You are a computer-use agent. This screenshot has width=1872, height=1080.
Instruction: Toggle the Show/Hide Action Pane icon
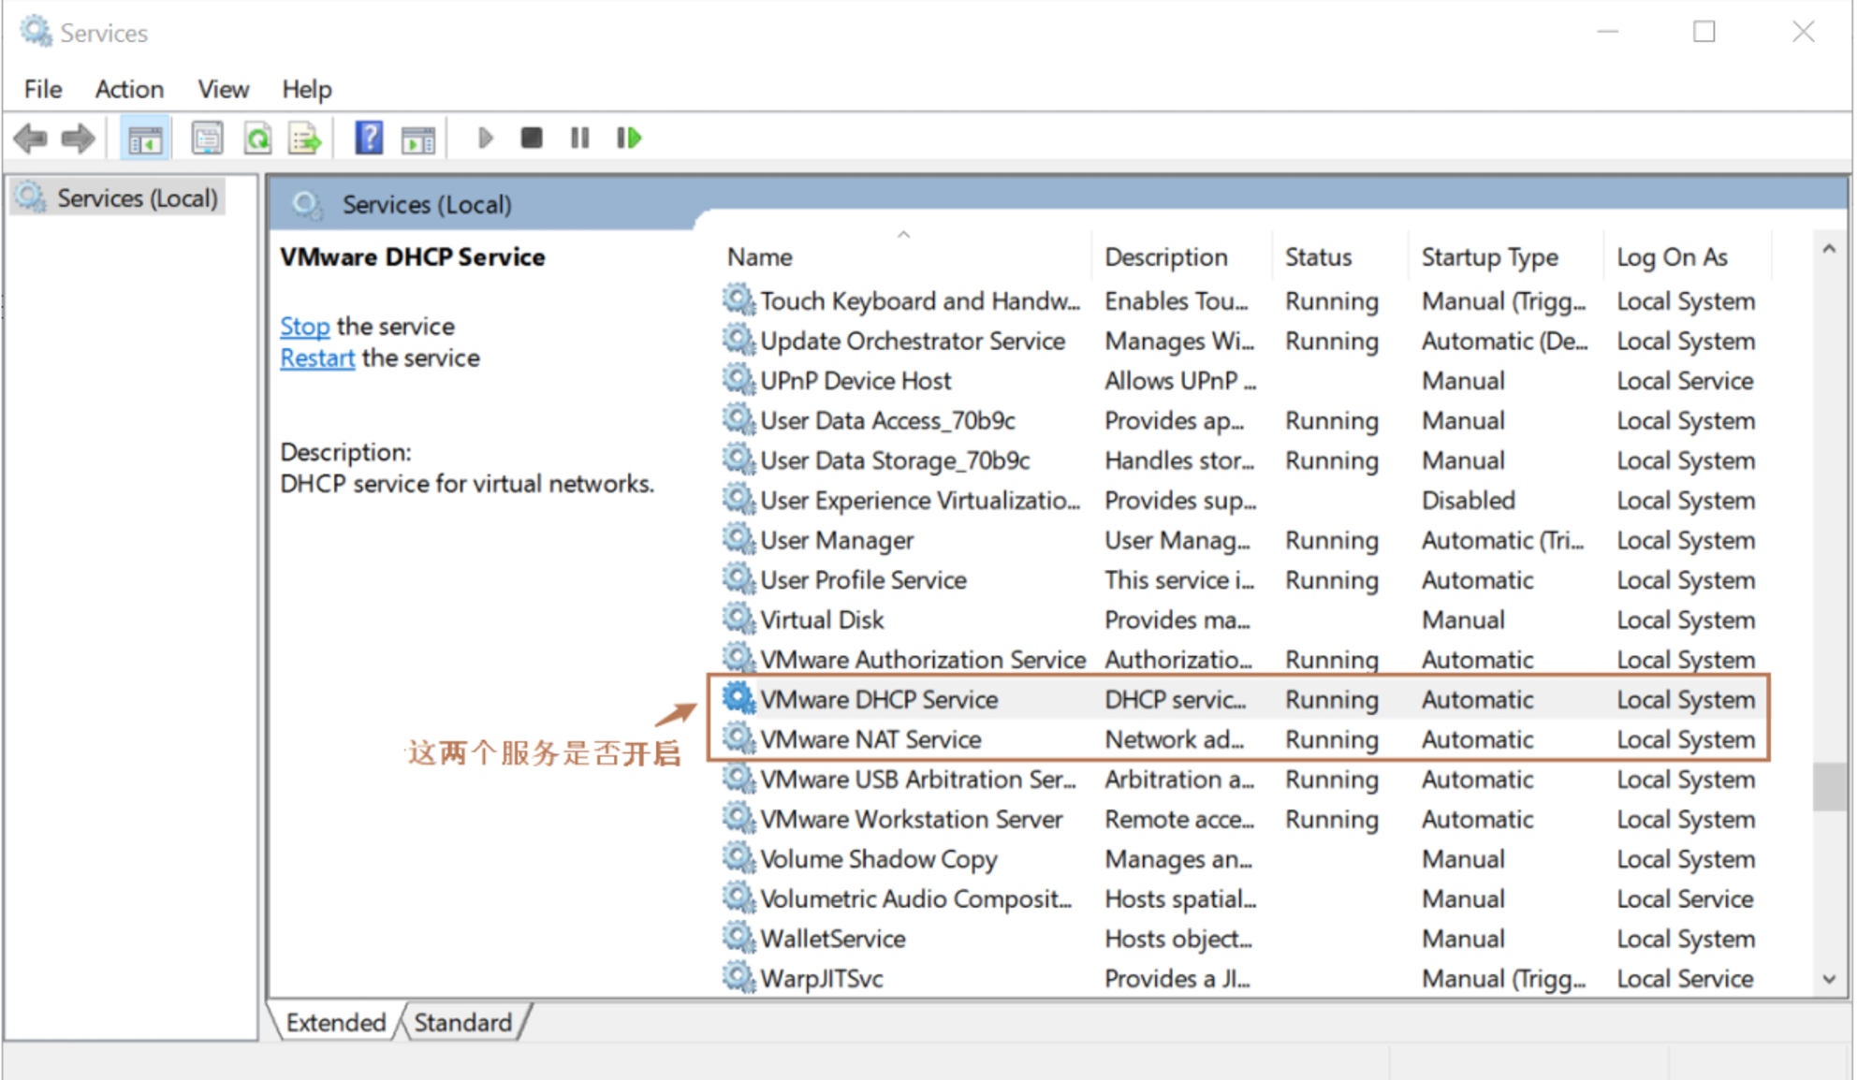418,139
